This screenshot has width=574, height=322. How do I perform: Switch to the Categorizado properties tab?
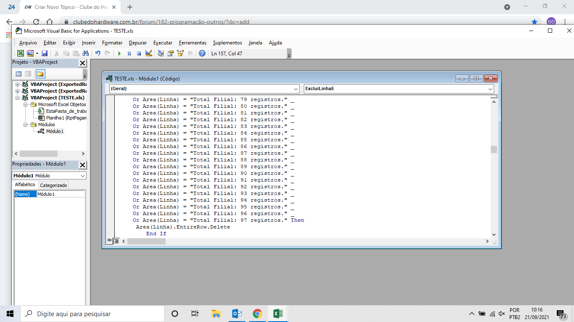[53, 185]
